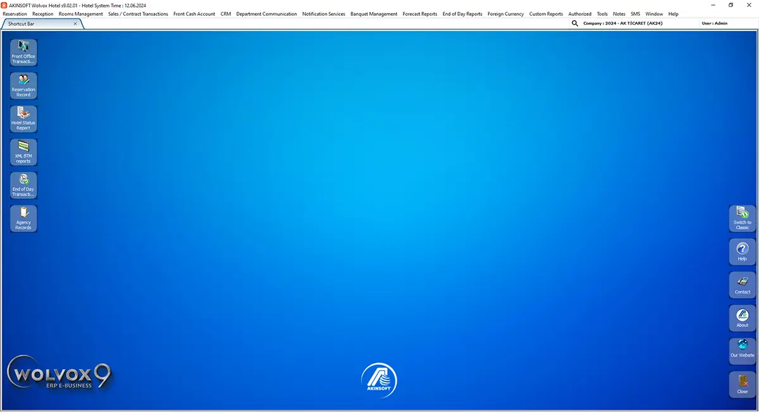Image resolution: width=759 pixels, height=413 pixels.
Task: Open Hotel Status Report shortcut
Action: [23, 118]
